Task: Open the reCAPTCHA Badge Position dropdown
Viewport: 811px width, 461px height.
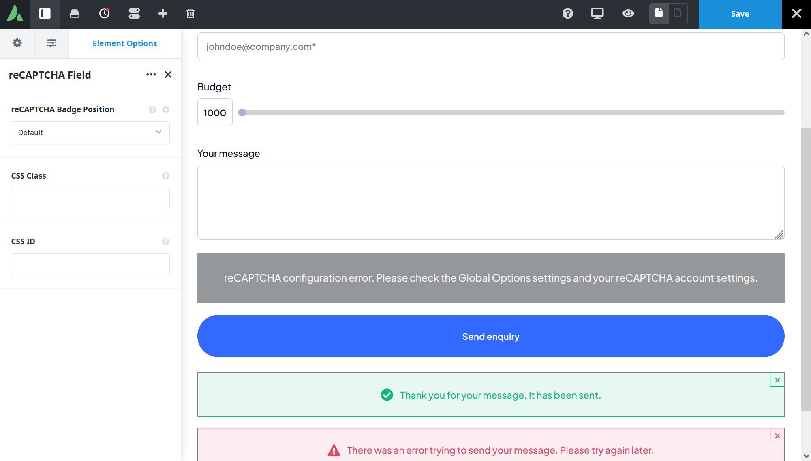Action: click(90, 132)
